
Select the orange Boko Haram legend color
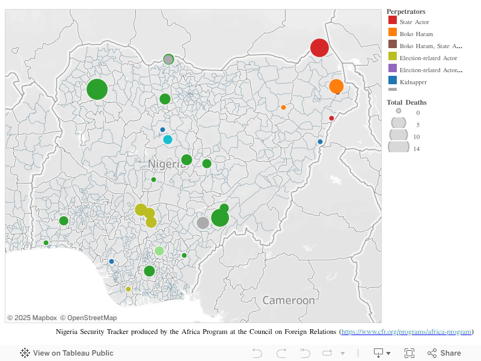392,32
